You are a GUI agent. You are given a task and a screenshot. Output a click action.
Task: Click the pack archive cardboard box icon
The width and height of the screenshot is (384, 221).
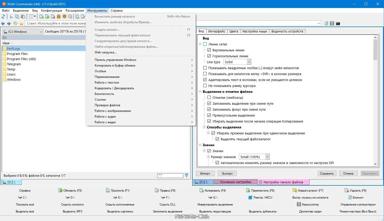coord(64,17)
